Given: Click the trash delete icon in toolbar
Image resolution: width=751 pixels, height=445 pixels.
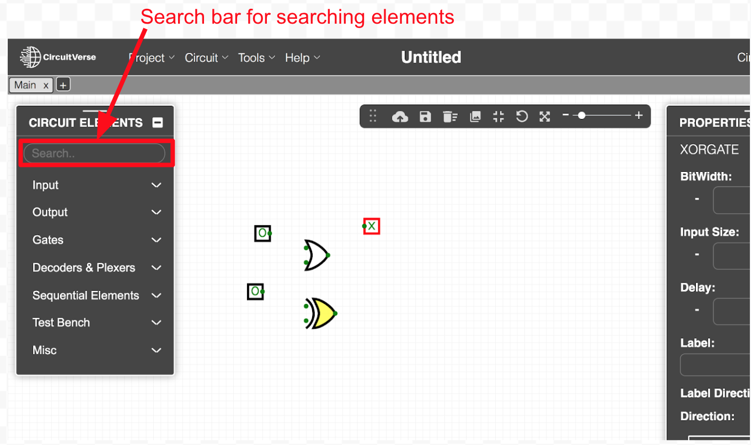Looking at the screenshot, I should 450,117.
